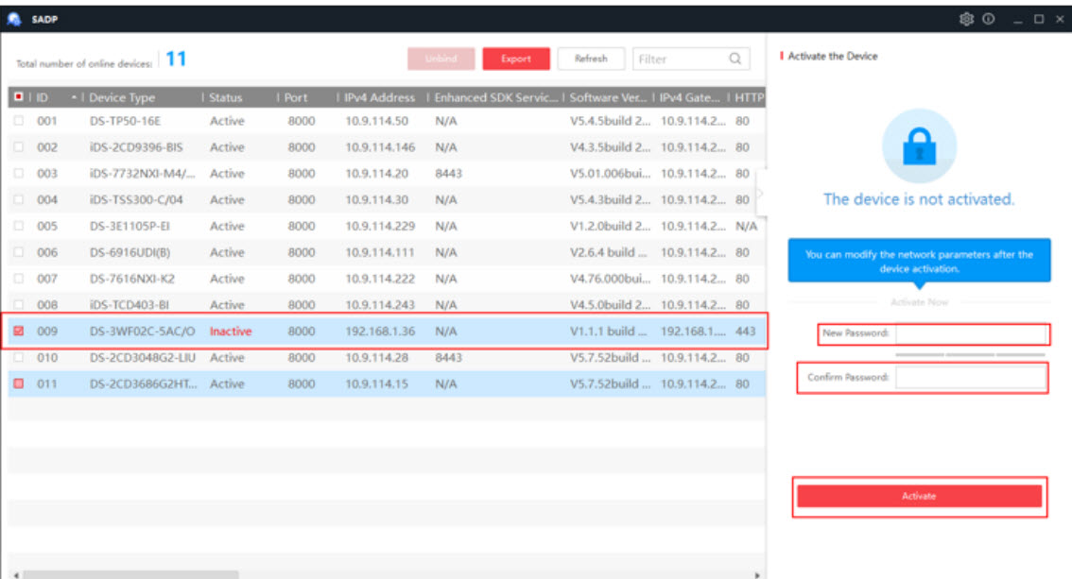Click the Device Type column header
This screenshot has height=579, width=1072.
tap(123, 97)
